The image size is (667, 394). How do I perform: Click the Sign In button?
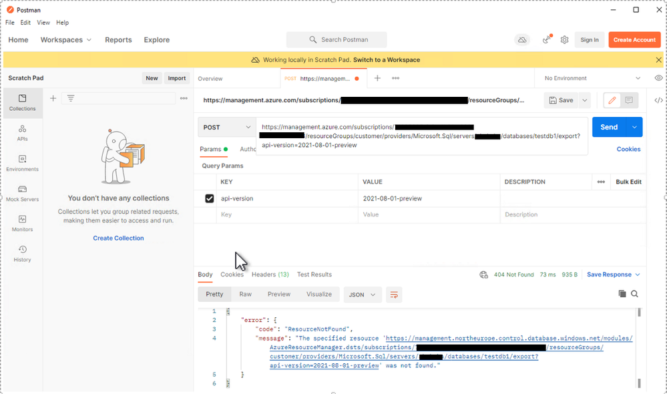590,39
